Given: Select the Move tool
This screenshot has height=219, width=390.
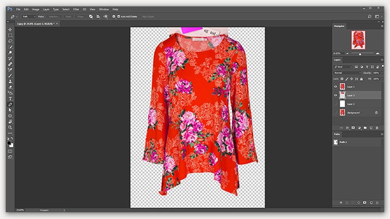Looking at the screenshot, I should 10,29.
